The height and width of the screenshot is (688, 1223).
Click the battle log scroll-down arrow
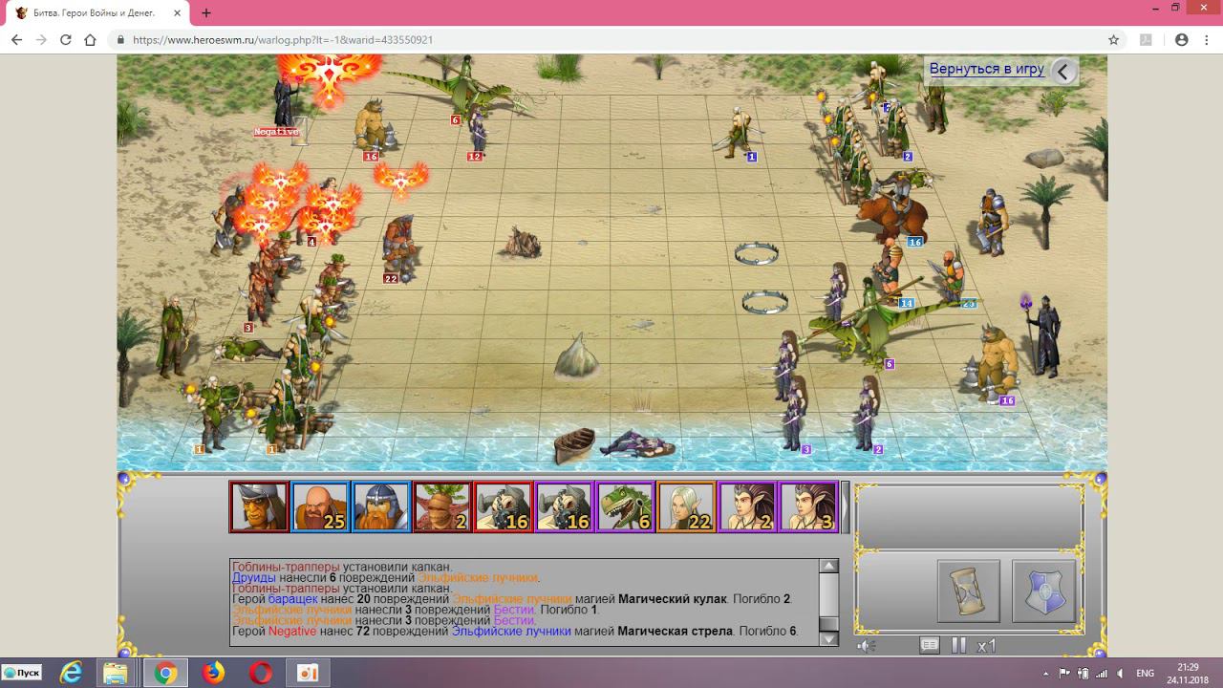point(829,639)
